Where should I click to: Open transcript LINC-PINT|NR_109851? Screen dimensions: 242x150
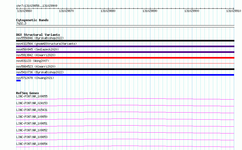coord(32,123)
